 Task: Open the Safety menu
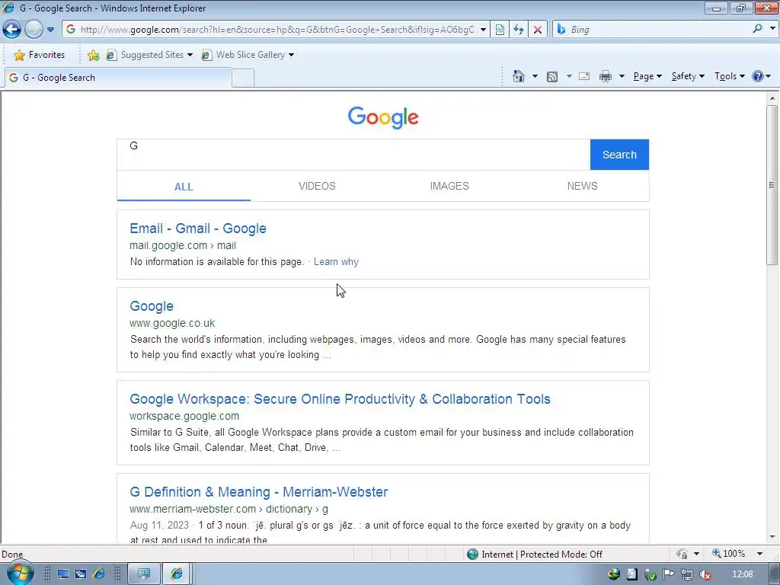tap(688, 76)
